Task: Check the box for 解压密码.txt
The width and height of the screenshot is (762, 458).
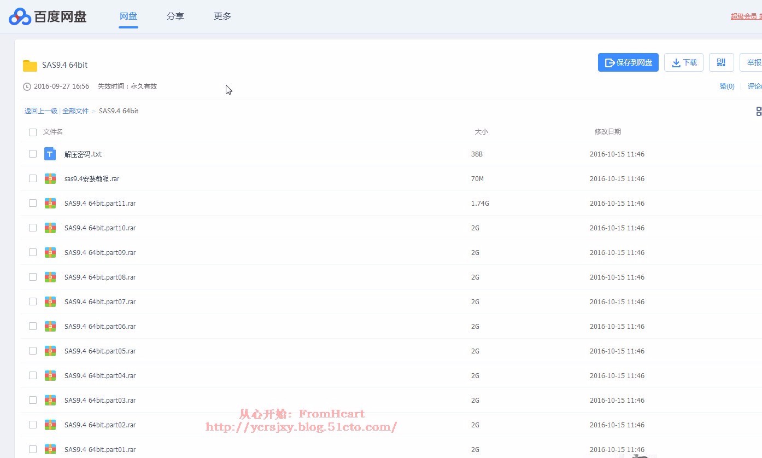Action: coord(33,154)
